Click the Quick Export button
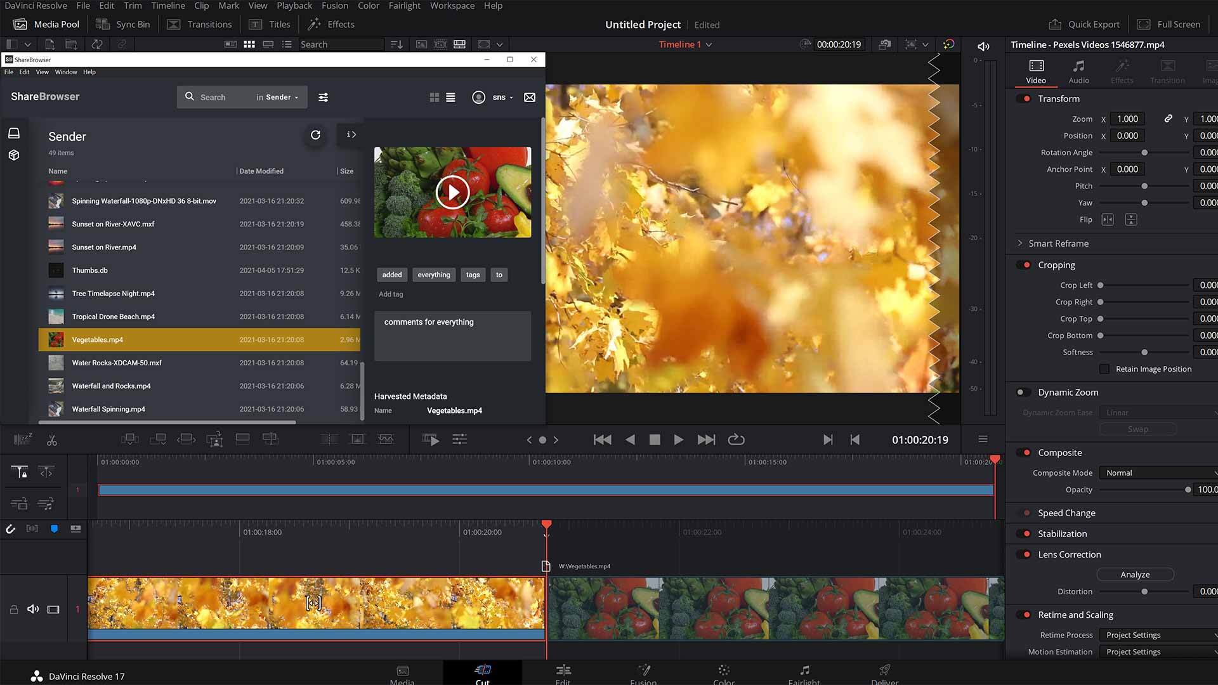Image resolution: width=1218 pixels, height=685 pixels. tap(1084, 24)
